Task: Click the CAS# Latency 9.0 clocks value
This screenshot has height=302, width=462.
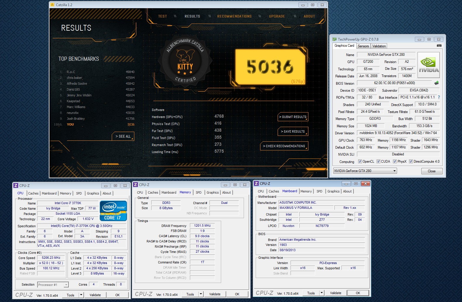Action: tap(202, 236)
